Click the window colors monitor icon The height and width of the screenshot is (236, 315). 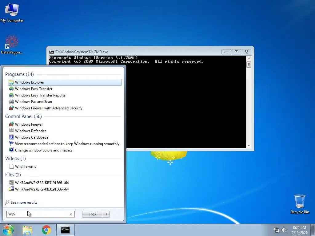[11, 150]
